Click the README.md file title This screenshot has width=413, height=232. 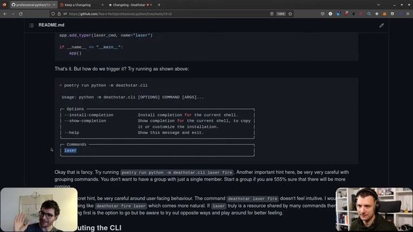pyautogui.click(x=52, y=25)
